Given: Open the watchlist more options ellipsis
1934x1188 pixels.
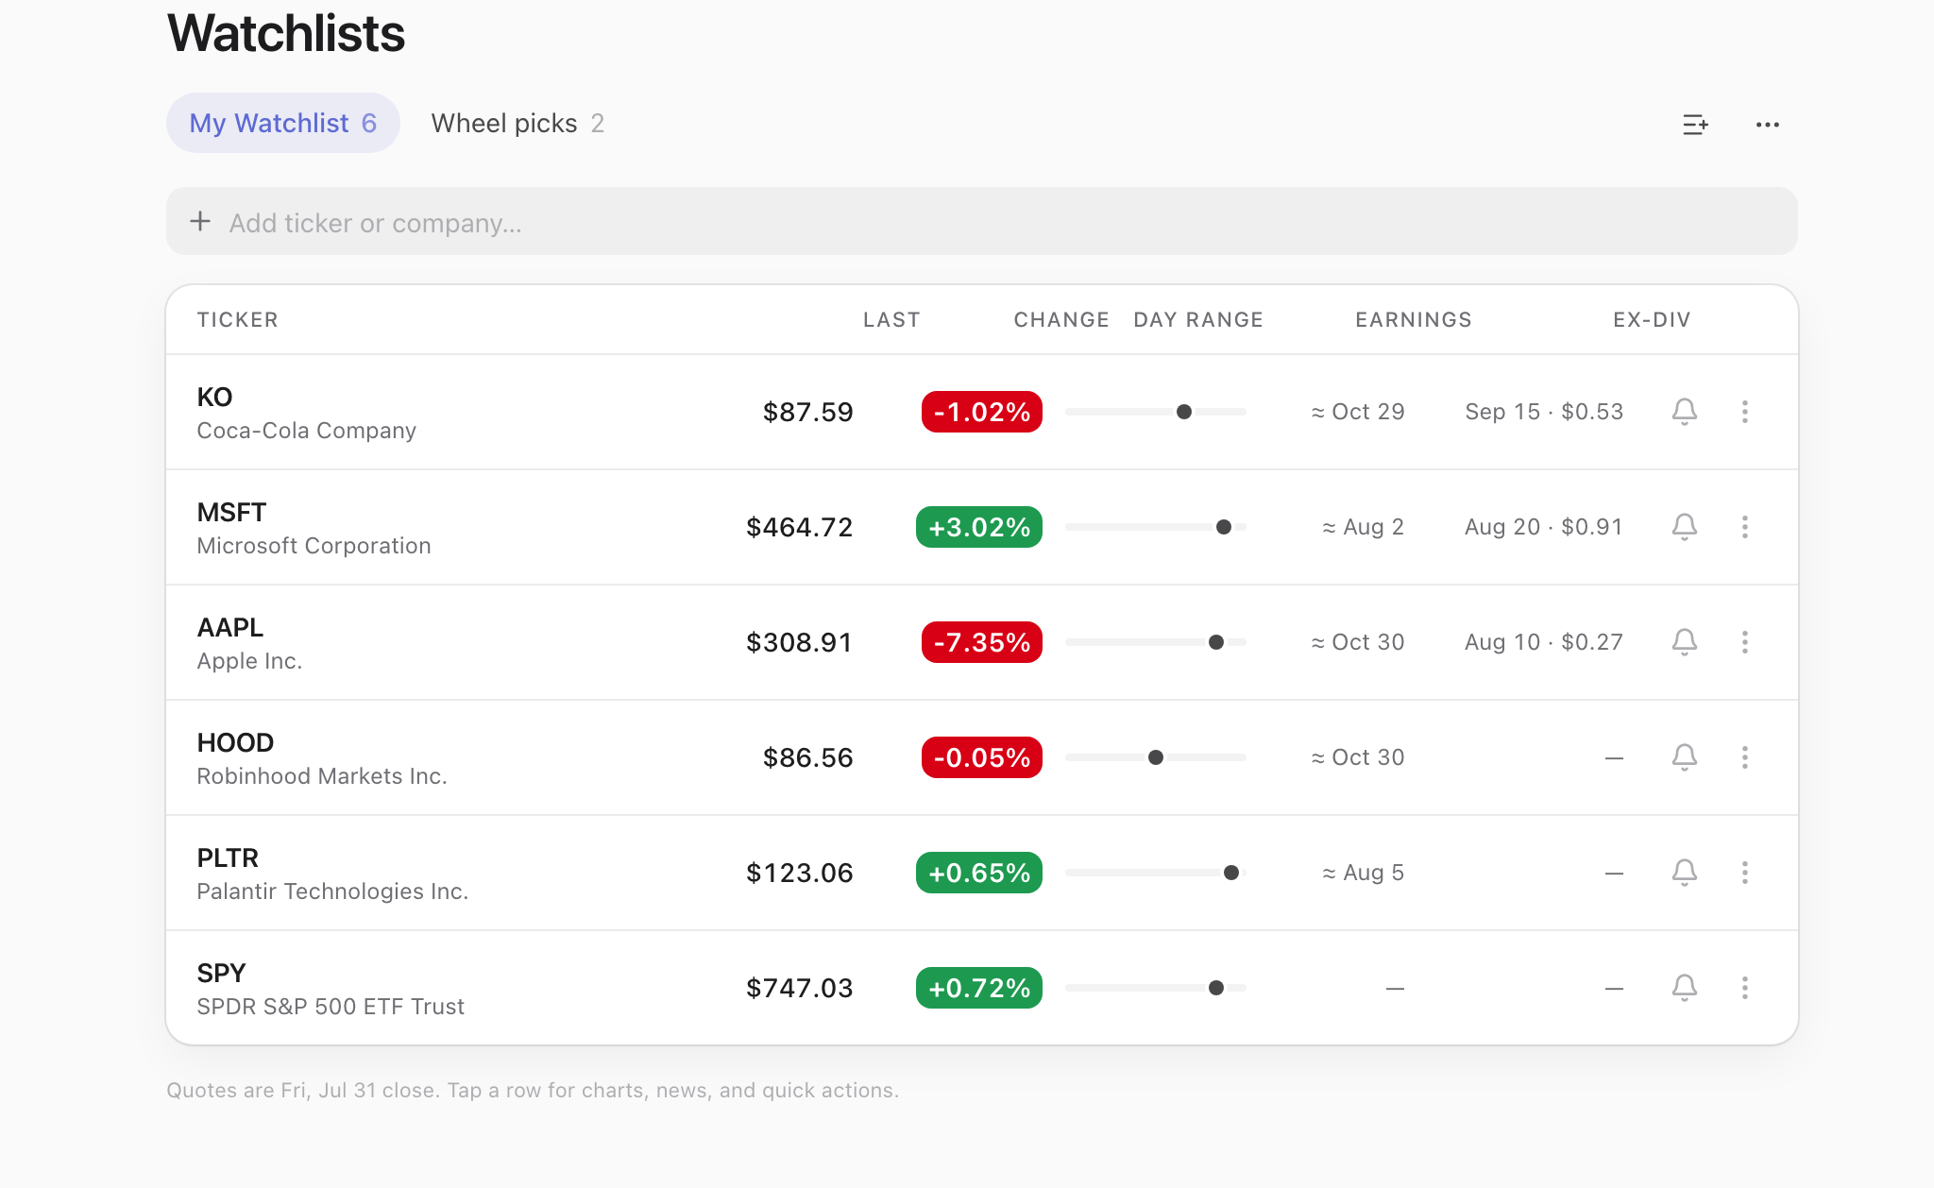Looking at the screenshot, I should point(1768,125).
